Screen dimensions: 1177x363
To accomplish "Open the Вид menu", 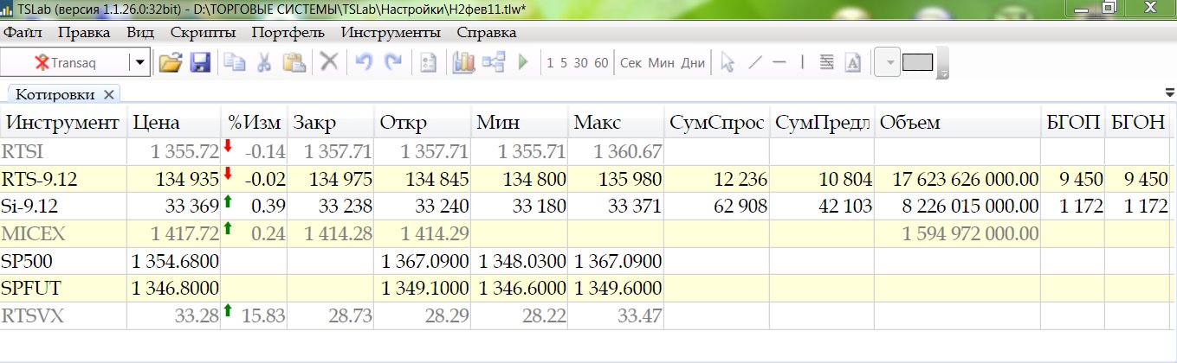I will (140, 33).
